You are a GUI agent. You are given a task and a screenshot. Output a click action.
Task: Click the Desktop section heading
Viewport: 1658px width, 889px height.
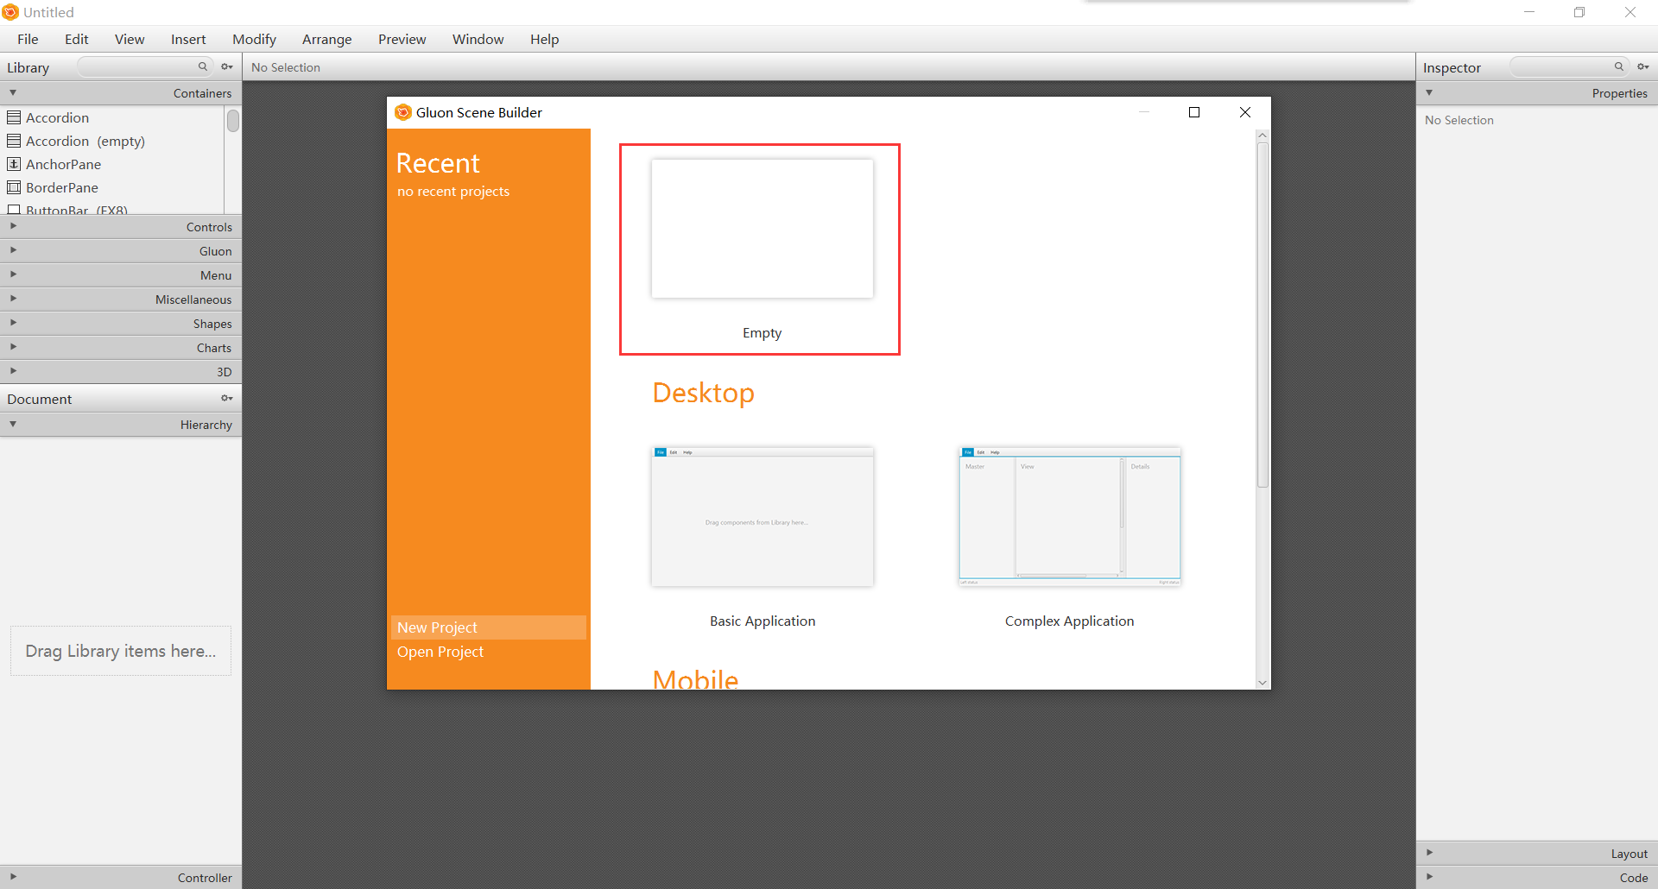[x=703, y=393]
